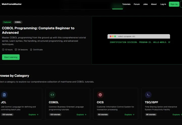Click the JCL card heading
Image resolution: width=182 pixels, height=125 pixels.
coord(4,102)
